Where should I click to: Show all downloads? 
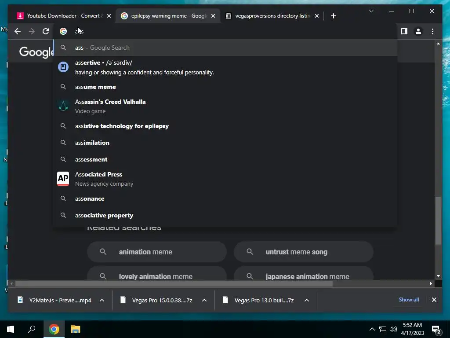point(409,299)
